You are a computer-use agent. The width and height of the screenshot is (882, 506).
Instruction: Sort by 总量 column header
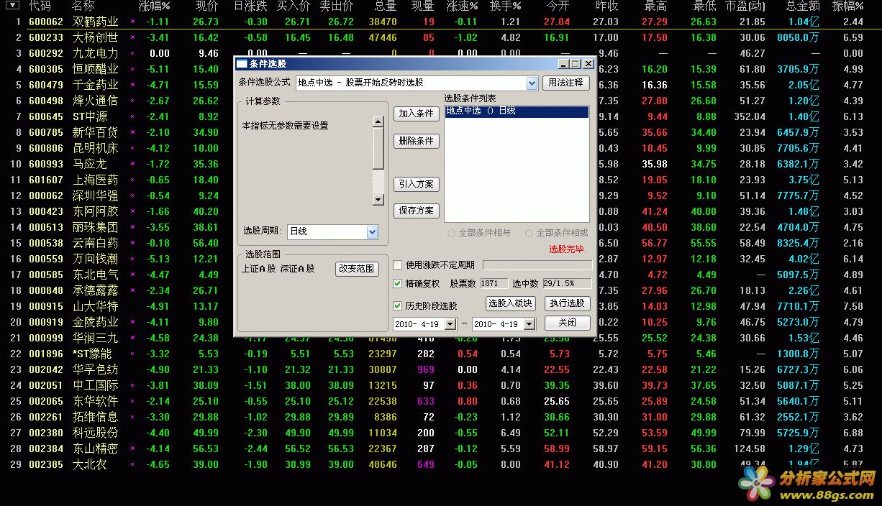(386, 6)
